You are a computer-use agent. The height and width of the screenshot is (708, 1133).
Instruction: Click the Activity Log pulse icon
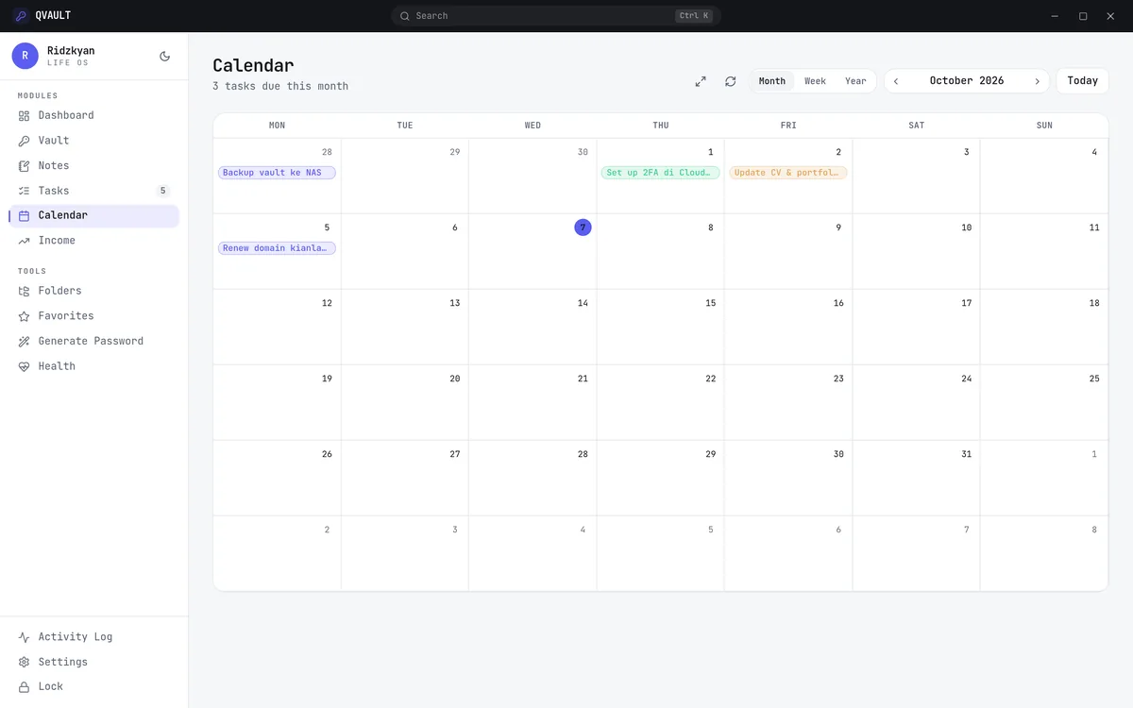(24, 637)
